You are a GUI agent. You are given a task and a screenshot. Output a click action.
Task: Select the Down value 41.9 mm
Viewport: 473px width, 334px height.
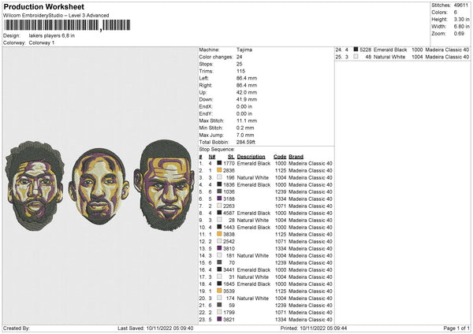(247, 99)
